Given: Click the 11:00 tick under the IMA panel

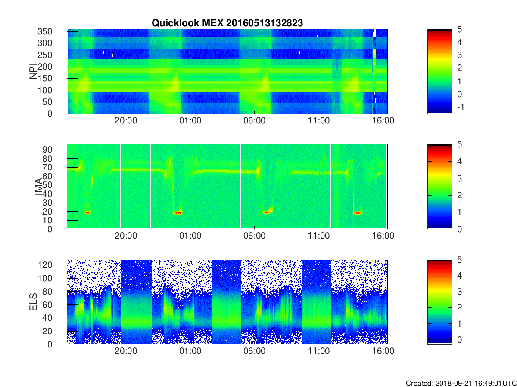Looking at the screenshot, I should coord(318,236).
